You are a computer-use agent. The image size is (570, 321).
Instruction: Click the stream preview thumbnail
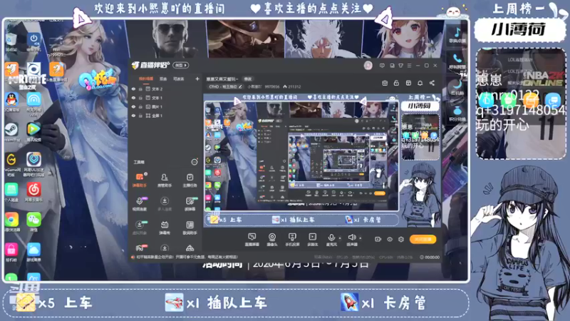tap(322, 160)
